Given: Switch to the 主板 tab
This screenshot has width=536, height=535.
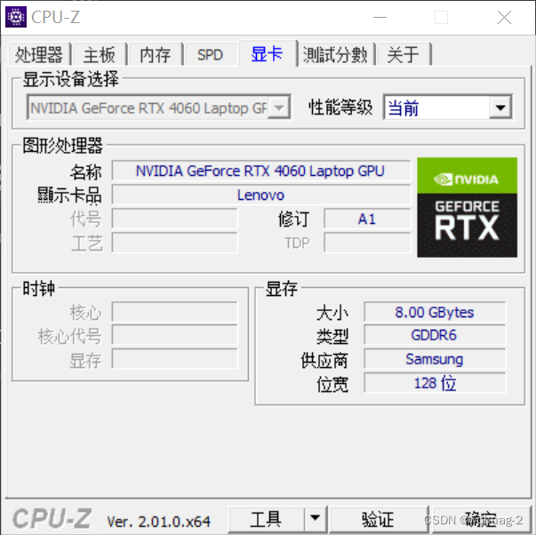Looking at the screenshot, I should tap(100, 55).
